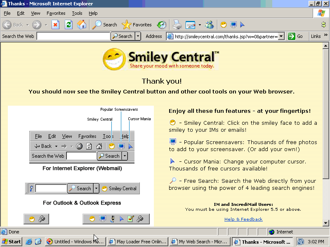
Task: Open the History icon in the toolbar
Action: coord(162,25)
